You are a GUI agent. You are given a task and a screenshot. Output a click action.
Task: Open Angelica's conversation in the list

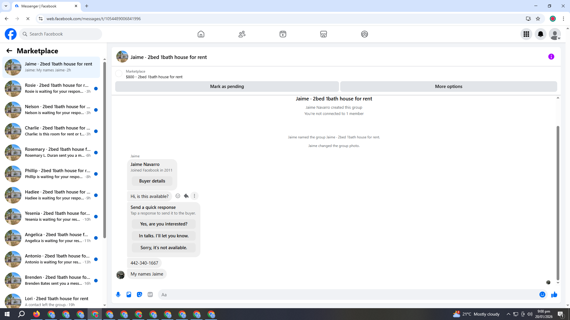[51, 238]
